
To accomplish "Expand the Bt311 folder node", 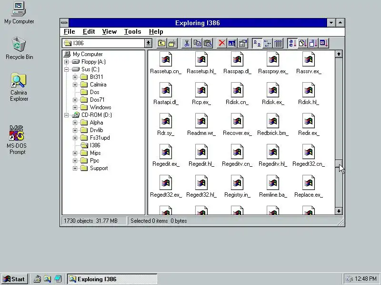I will 75,77.
